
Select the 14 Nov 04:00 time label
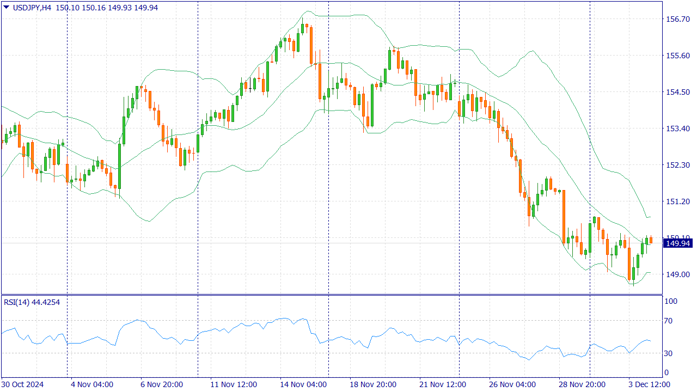click(x=303, y=384)
